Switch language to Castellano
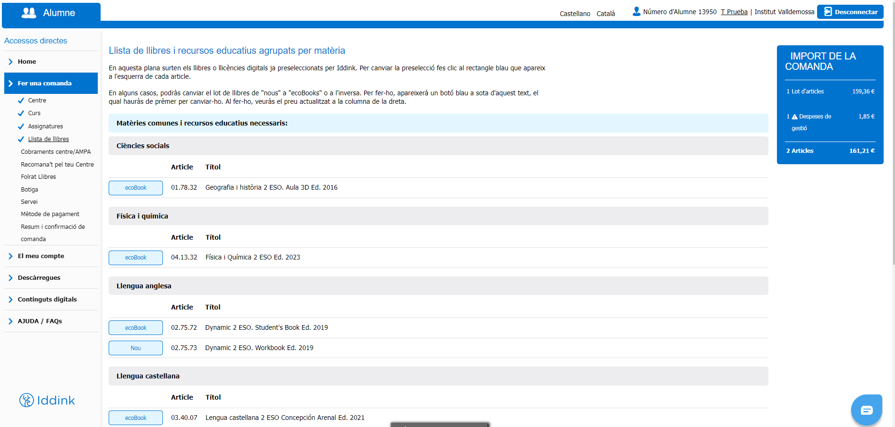 coord(575,14)
